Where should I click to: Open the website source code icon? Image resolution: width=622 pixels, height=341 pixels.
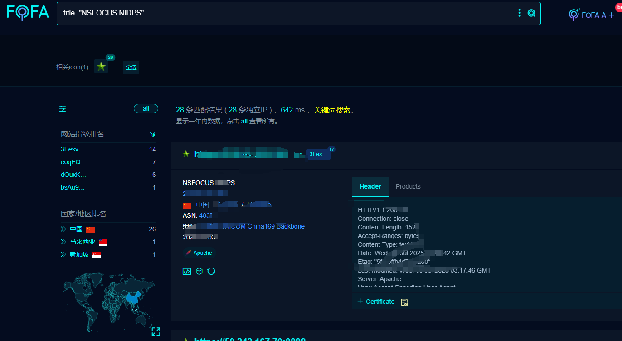(187, 271)
